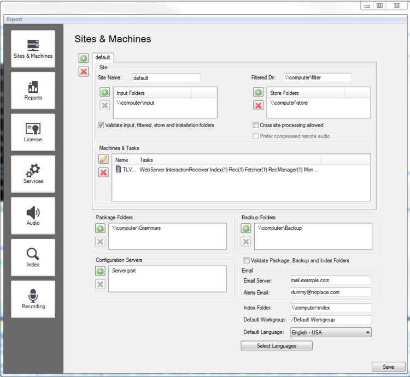Screen dimensions: 410x377
Task: Check Validate Package, Backup and Index Folders
Action: (247, 260)
